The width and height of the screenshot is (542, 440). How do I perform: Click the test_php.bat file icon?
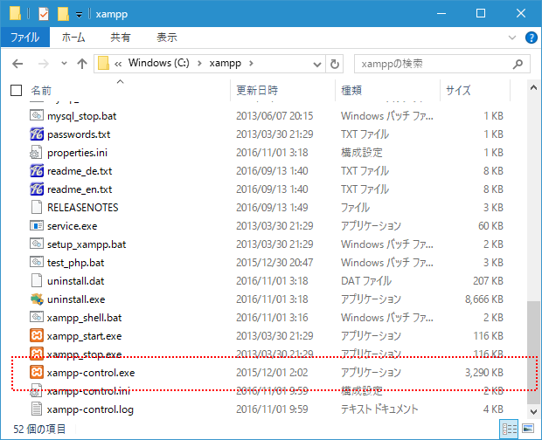[37, 262]
